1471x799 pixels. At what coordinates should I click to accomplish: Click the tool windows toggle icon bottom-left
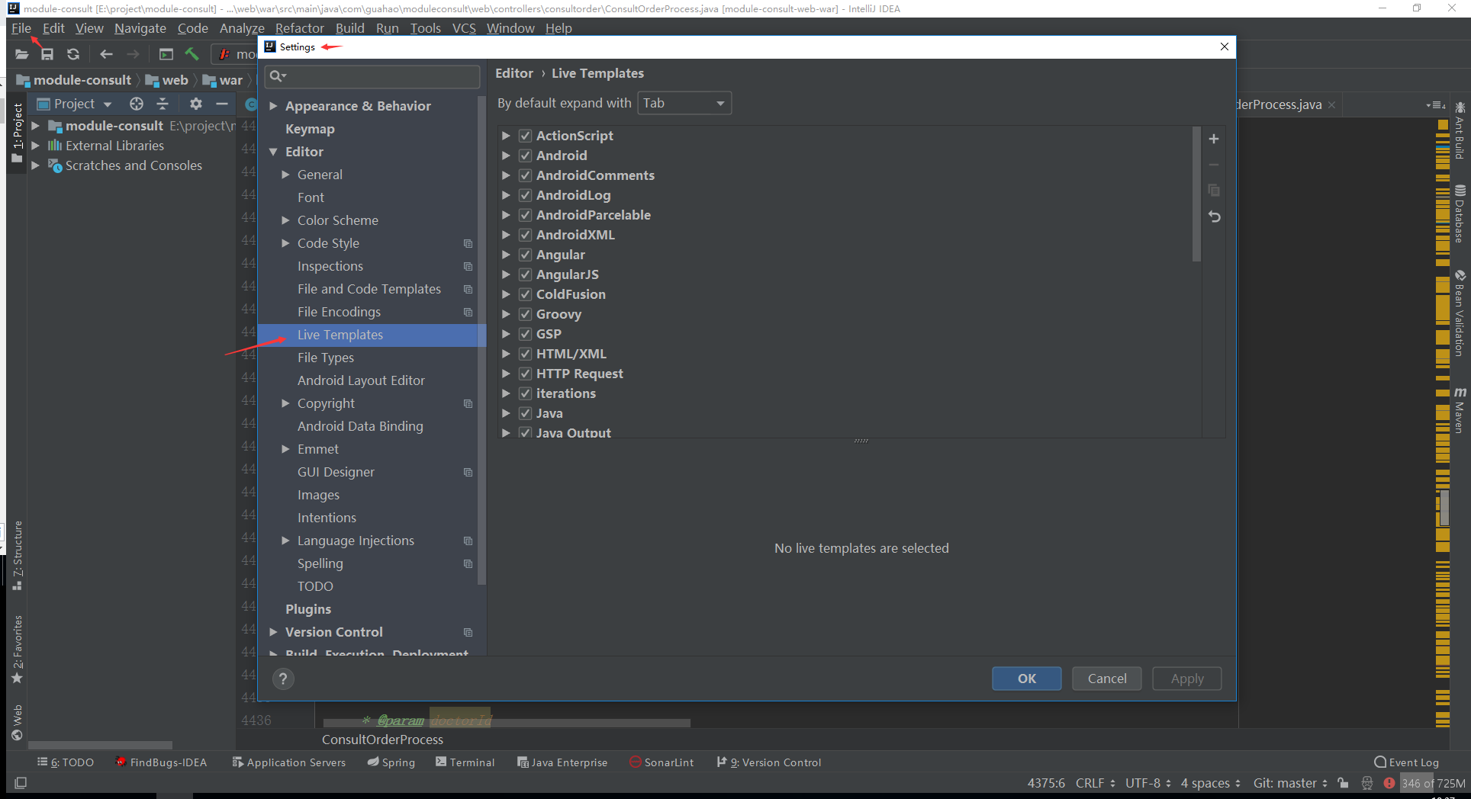click(21, 783)
